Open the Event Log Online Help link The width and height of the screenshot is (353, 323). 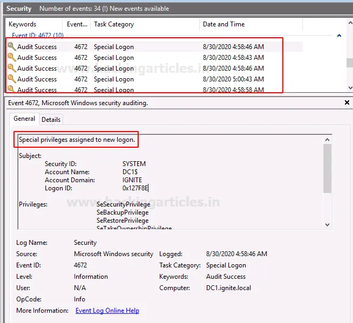(107, 311)
